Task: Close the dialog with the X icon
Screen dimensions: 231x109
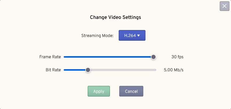Action: [x=224, y=6]
